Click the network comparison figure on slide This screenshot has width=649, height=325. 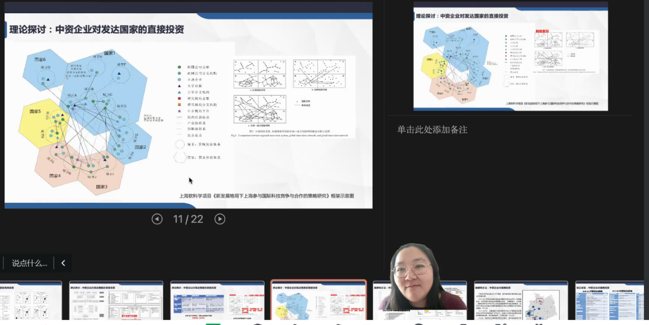294,97
